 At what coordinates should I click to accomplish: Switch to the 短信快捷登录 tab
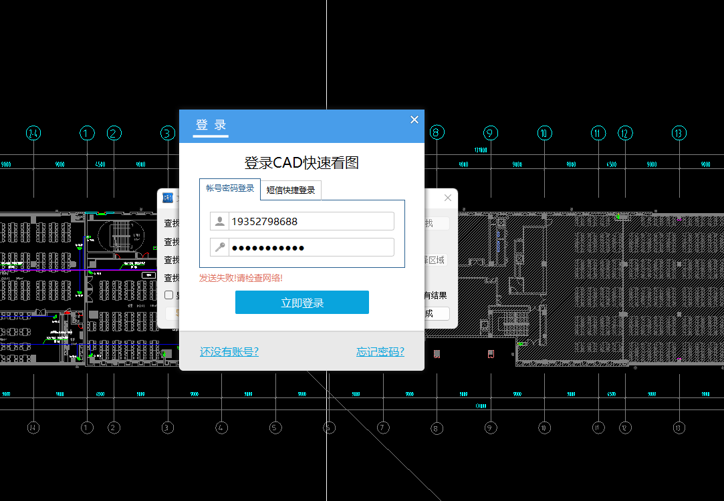pos(291,190)
